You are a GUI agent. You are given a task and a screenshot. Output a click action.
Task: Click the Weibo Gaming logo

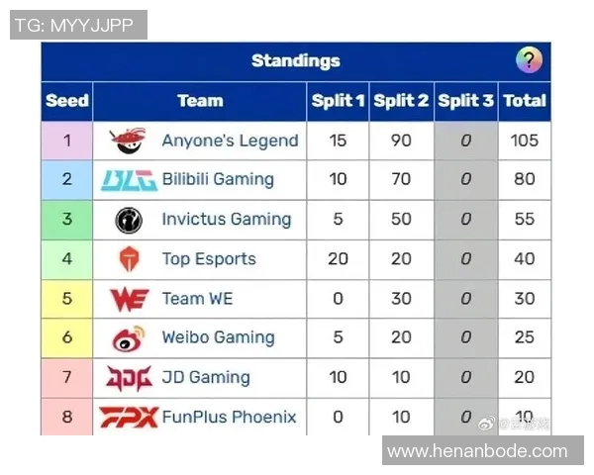pyautogui.click(x=129, y=338)
